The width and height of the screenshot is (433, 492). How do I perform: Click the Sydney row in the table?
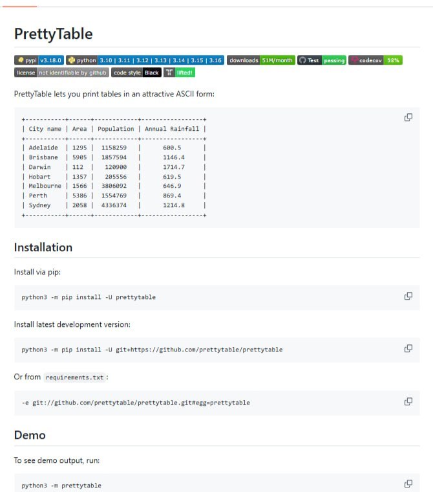pyautogui.click(x=114, y=205)
